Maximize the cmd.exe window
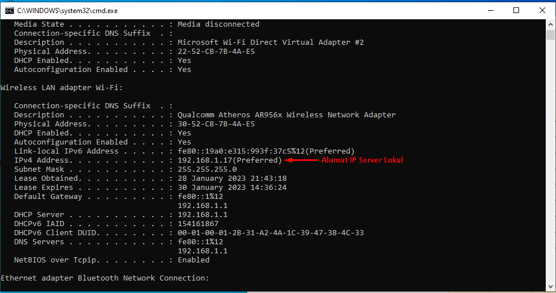Image resolution: width=556 pixels, height=293 pixels. coord(516,10)
